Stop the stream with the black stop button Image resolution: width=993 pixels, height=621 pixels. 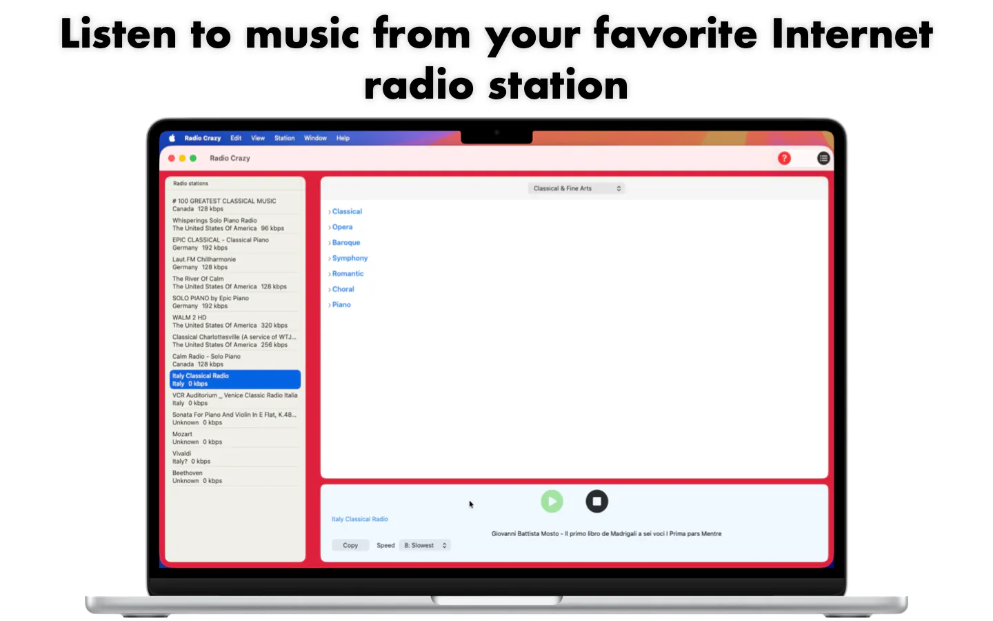[x=597, y=501]
